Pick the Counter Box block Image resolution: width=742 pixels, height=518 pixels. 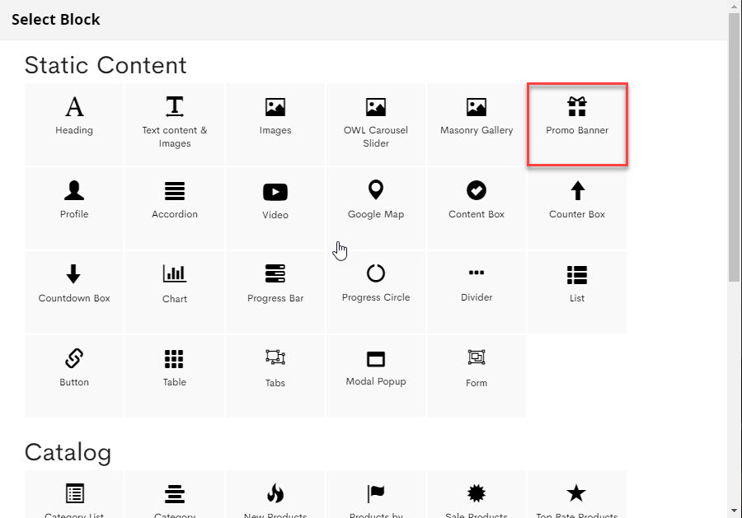click(x=577, y=208)
